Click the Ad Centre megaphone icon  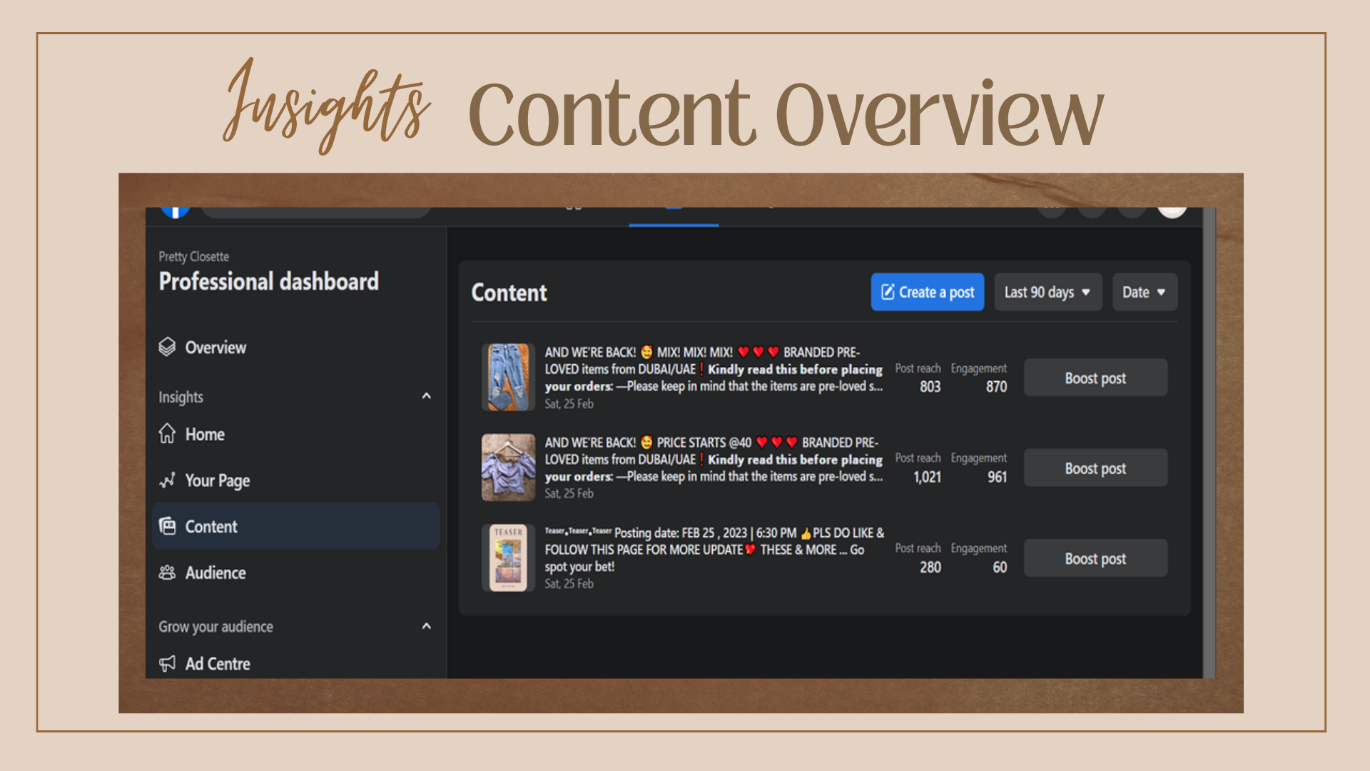coord(167,663)
